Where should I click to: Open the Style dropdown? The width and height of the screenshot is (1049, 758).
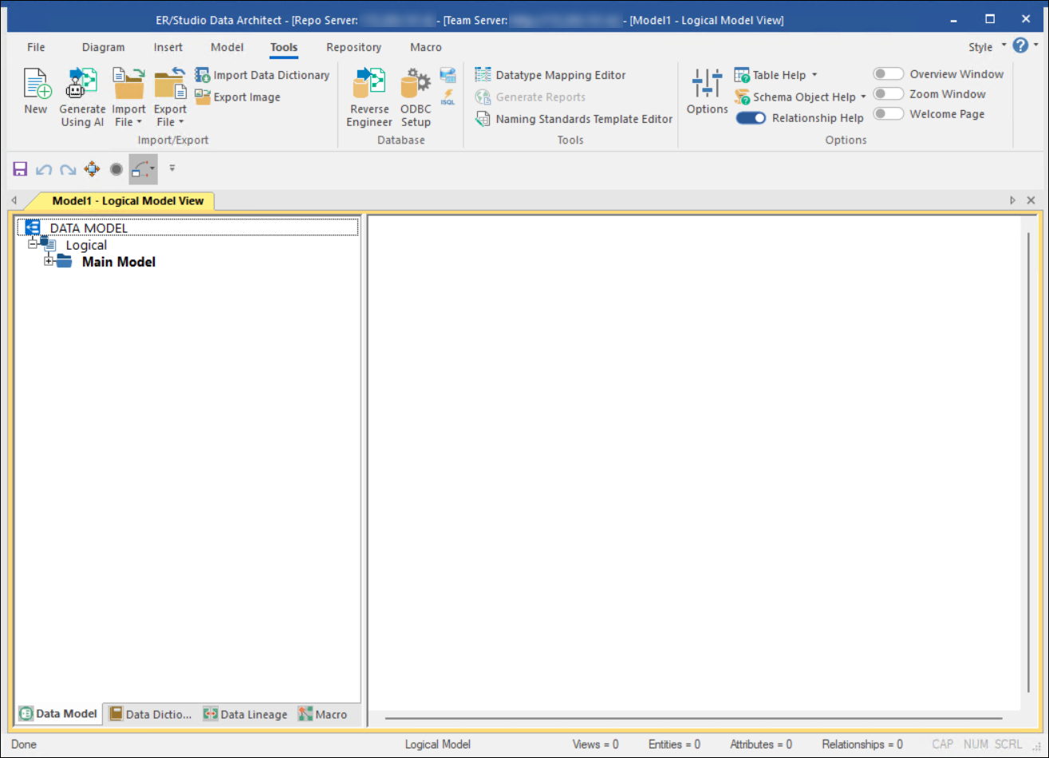pyautogui.click(x=986, y=47)
